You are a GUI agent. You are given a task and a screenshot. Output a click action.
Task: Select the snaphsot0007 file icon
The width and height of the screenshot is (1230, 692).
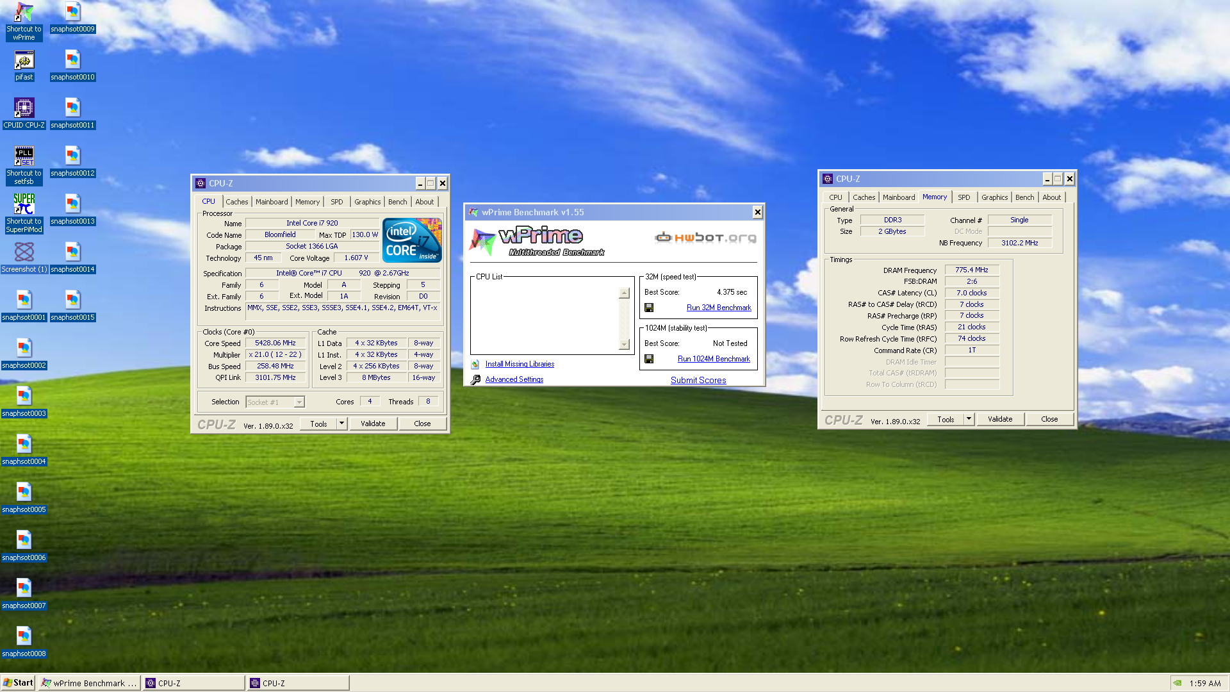coord(24,594)
